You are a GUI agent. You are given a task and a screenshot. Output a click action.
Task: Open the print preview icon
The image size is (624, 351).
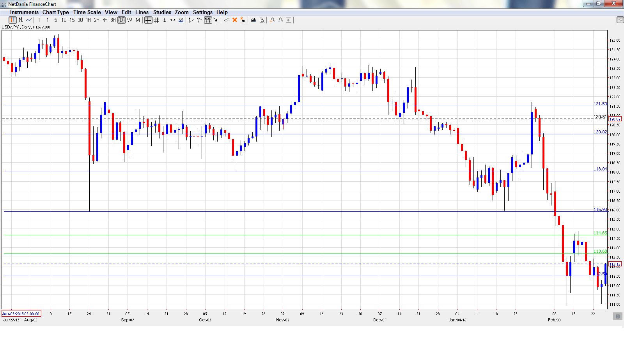[x=262, y=20]
